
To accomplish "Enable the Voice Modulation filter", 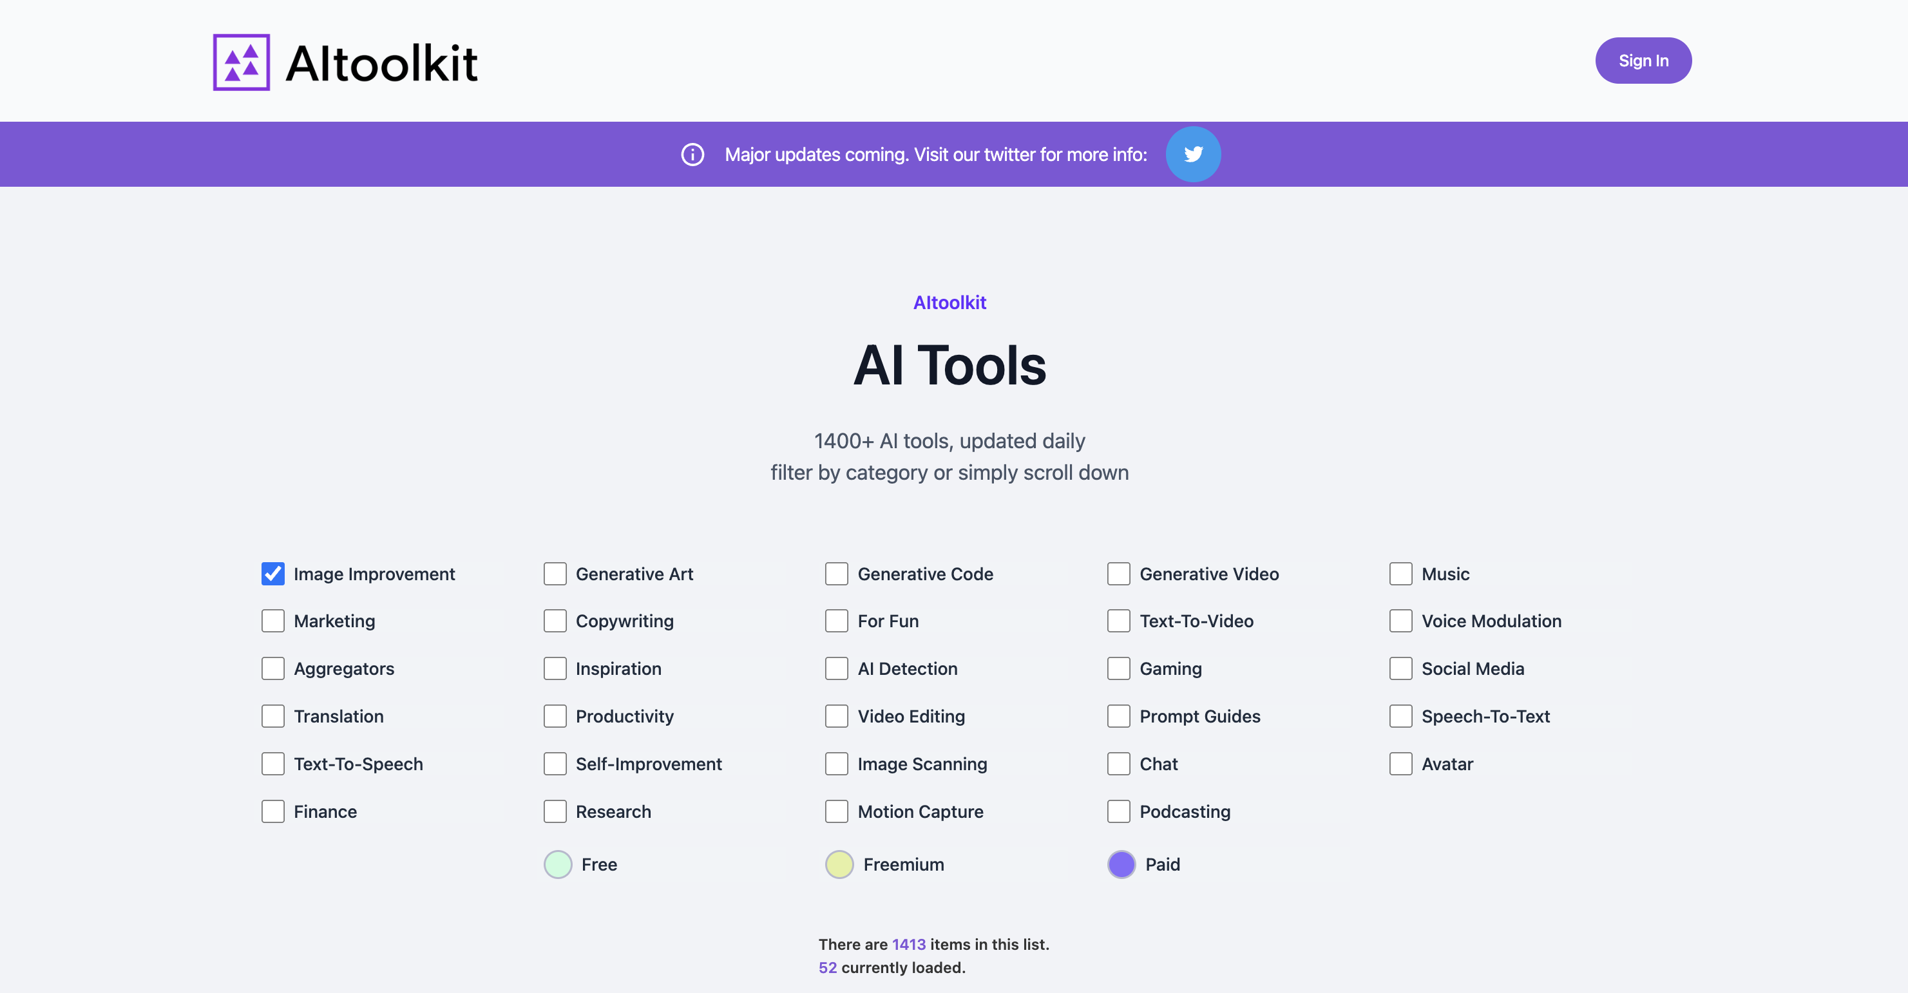I will pyautogui.click(x=1400, y=621).
